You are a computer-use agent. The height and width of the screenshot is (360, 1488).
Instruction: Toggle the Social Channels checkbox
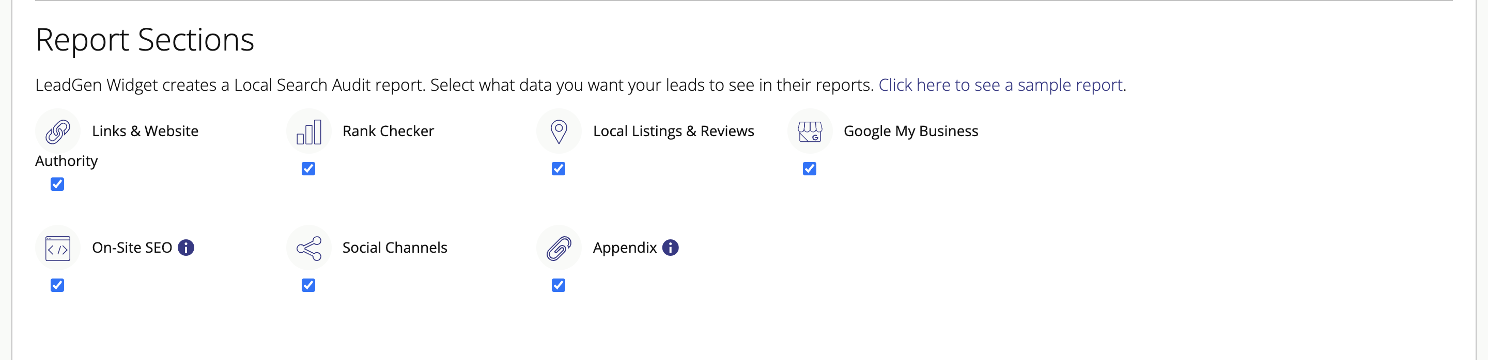click(x=308, y=284)
